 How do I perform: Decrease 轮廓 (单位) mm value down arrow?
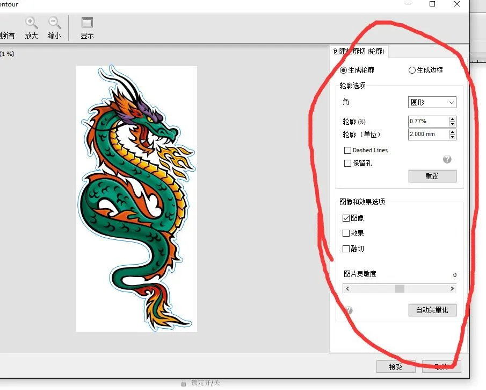coord(453,137)
